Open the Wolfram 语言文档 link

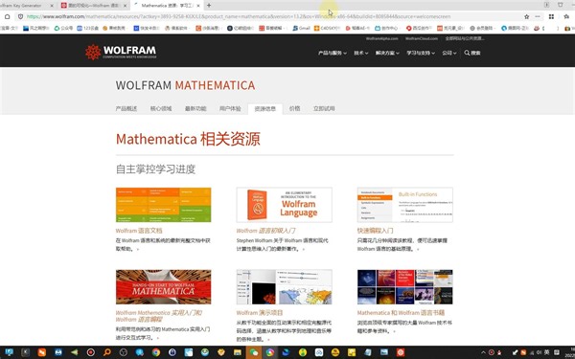139,231
